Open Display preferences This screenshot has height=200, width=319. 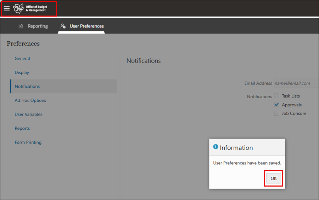[22, 72]
